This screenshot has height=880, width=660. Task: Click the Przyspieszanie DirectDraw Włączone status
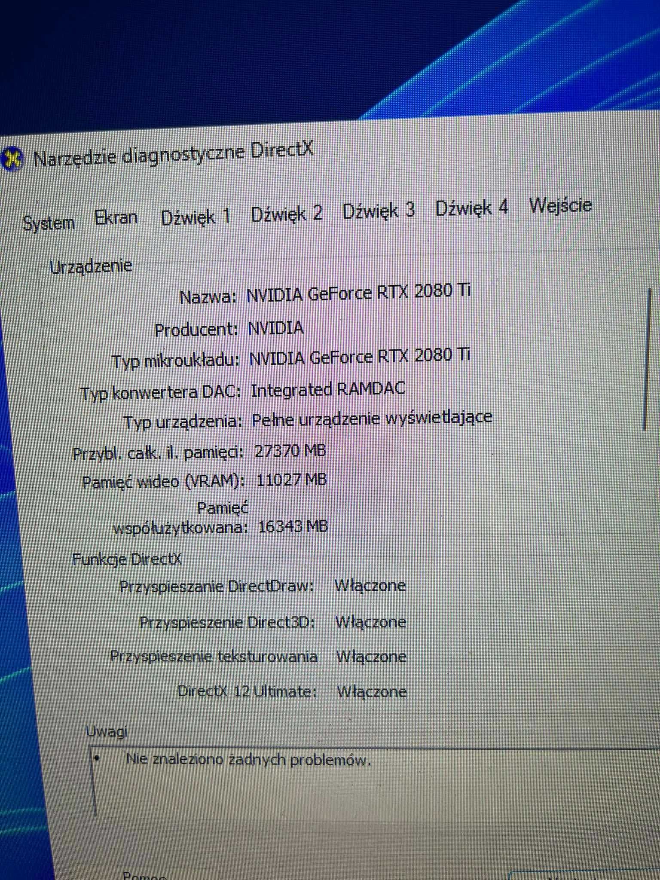[370, 586]
